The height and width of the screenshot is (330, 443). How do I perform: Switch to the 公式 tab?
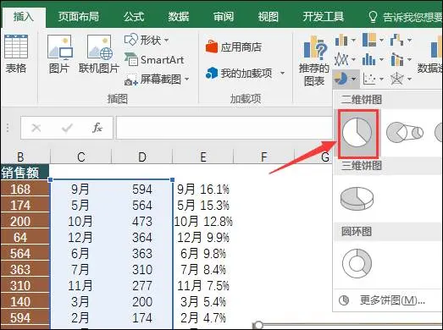(x=134, y=17)
